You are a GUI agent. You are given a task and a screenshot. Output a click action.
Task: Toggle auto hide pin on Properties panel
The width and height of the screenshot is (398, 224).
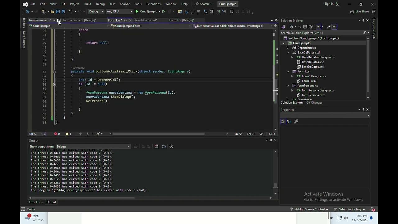363,110
